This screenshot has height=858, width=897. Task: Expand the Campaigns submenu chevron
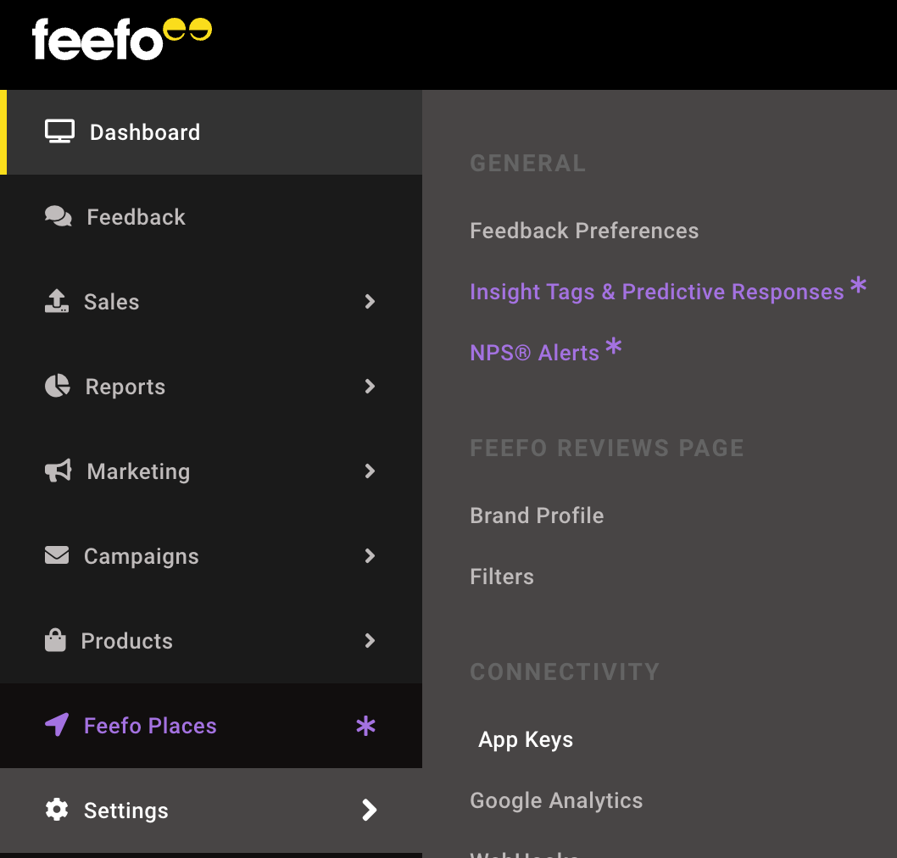(x=370, y=555)
